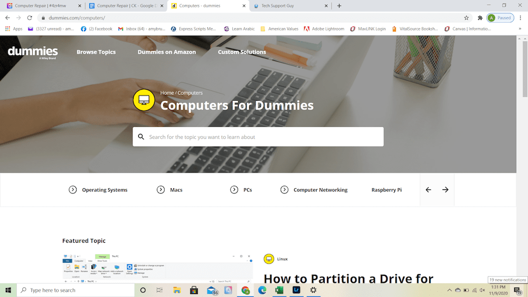Screen dimensions: 528x297
Task: Show hidden system tray icons
Action: coord(449,290)
